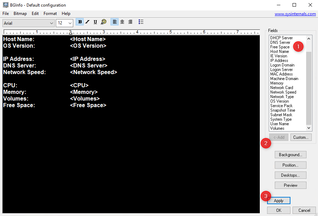
Task: Toggle bullet list formatting
Action: click(x=141, y=22)
